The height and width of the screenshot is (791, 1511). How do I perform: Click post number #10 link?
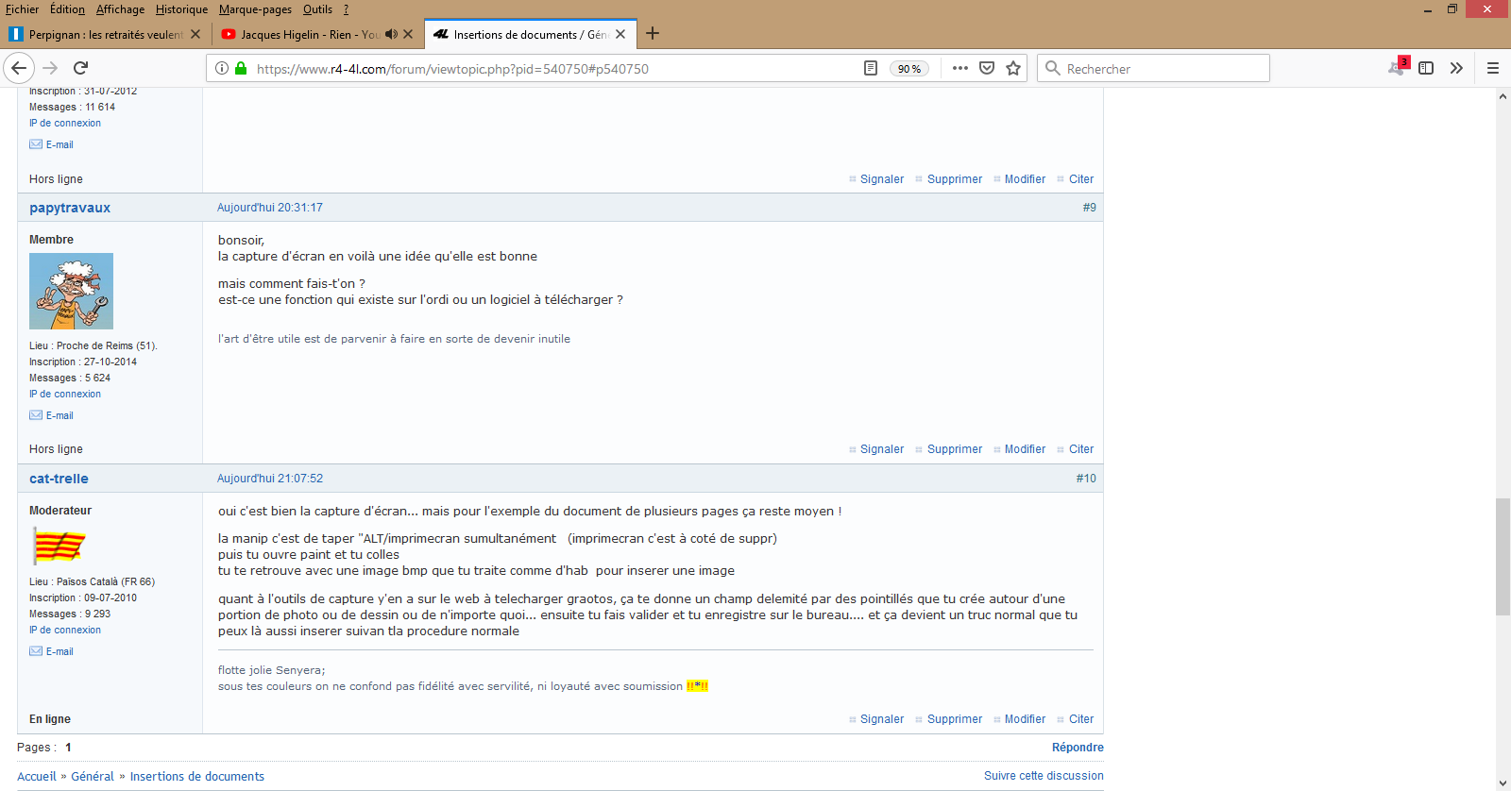1086,479
